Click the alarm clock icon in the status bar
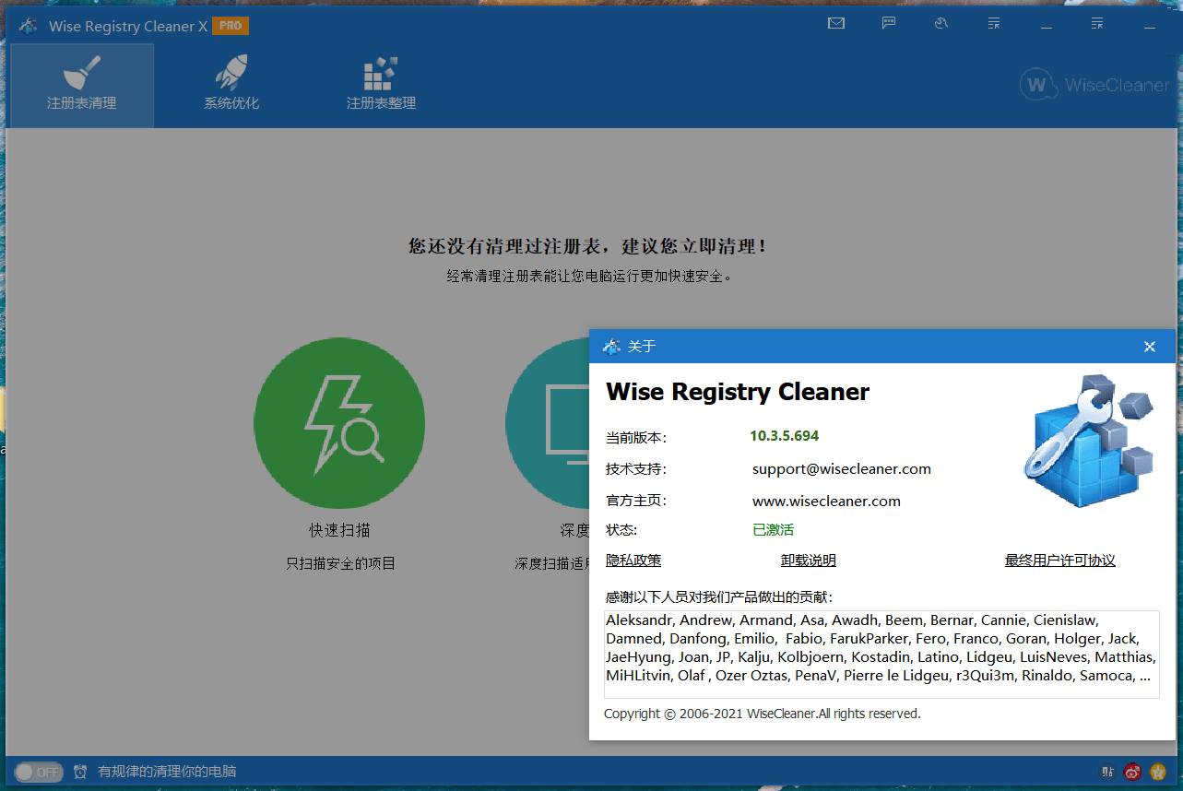 coord(76,772)
